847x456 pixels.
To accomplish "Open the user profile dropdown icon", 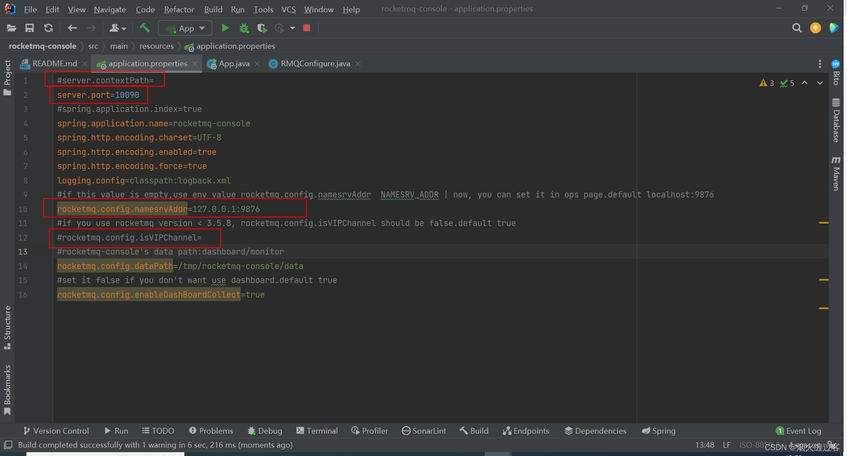I will click(x=117, y=28).
